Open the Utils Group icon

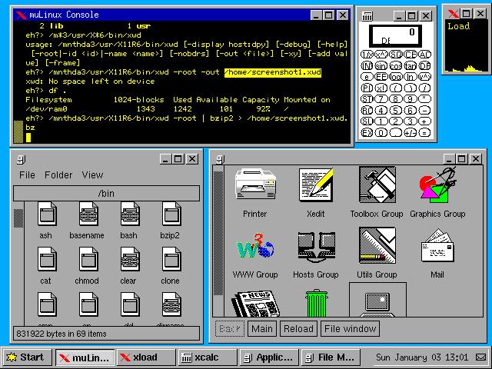[377, 247]
